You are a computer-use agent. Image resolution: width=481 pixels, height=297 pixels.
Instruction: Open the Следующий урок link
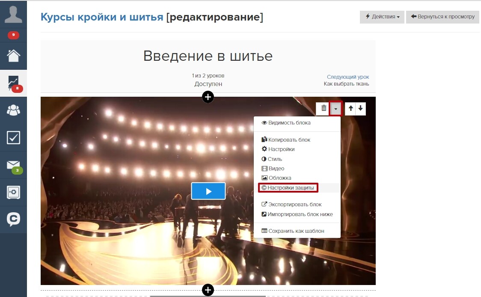[347, 77]
